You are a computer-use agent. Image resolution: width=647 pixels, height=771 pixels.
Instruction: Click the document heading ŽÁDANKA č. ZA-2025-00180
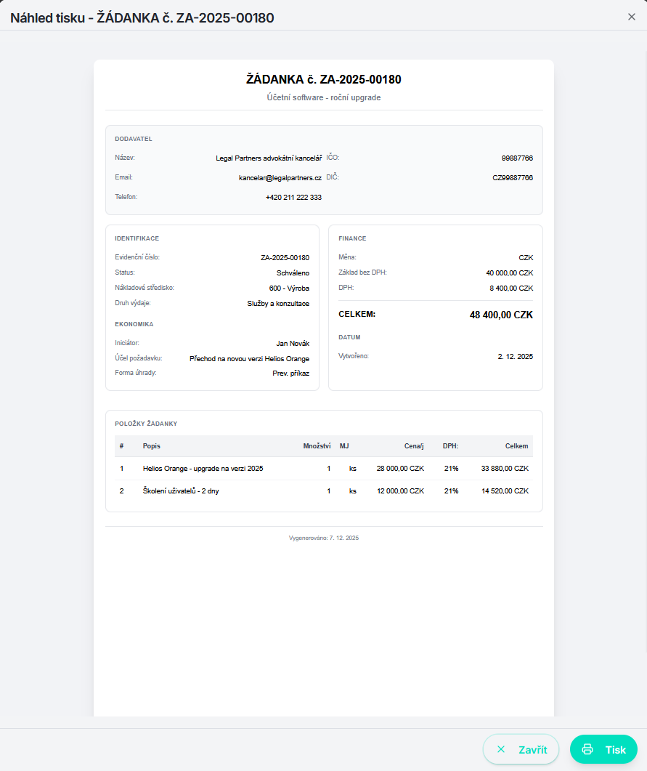click(324, 79)
